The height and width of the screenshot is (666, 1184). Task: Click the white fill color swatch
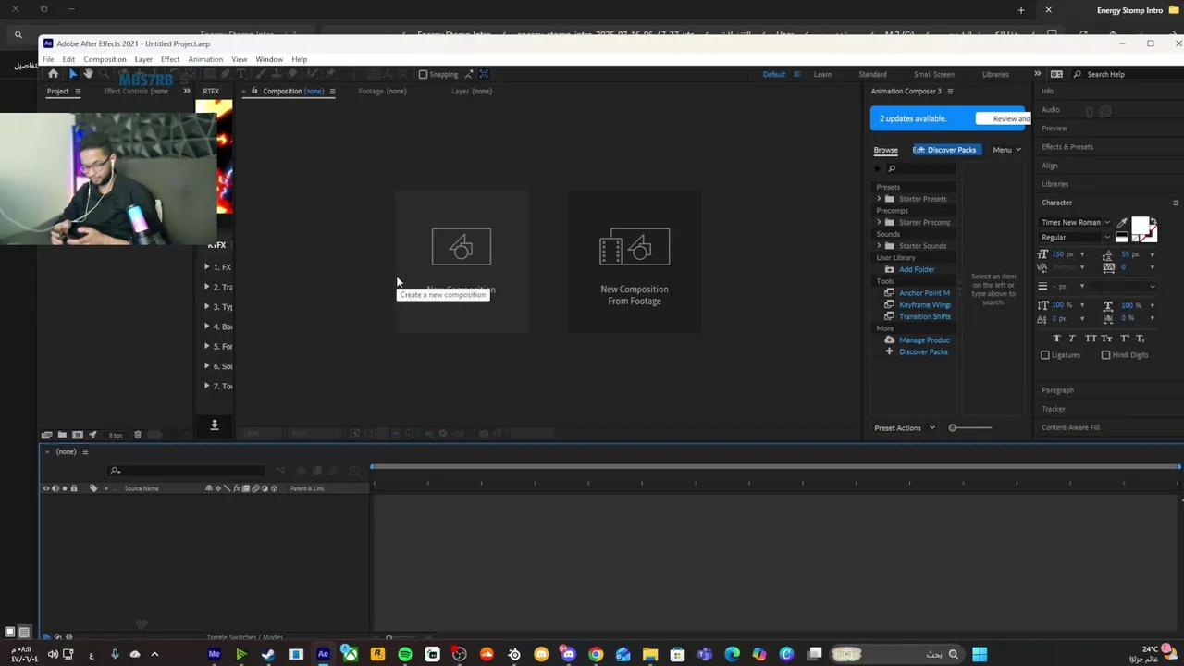1140,227
